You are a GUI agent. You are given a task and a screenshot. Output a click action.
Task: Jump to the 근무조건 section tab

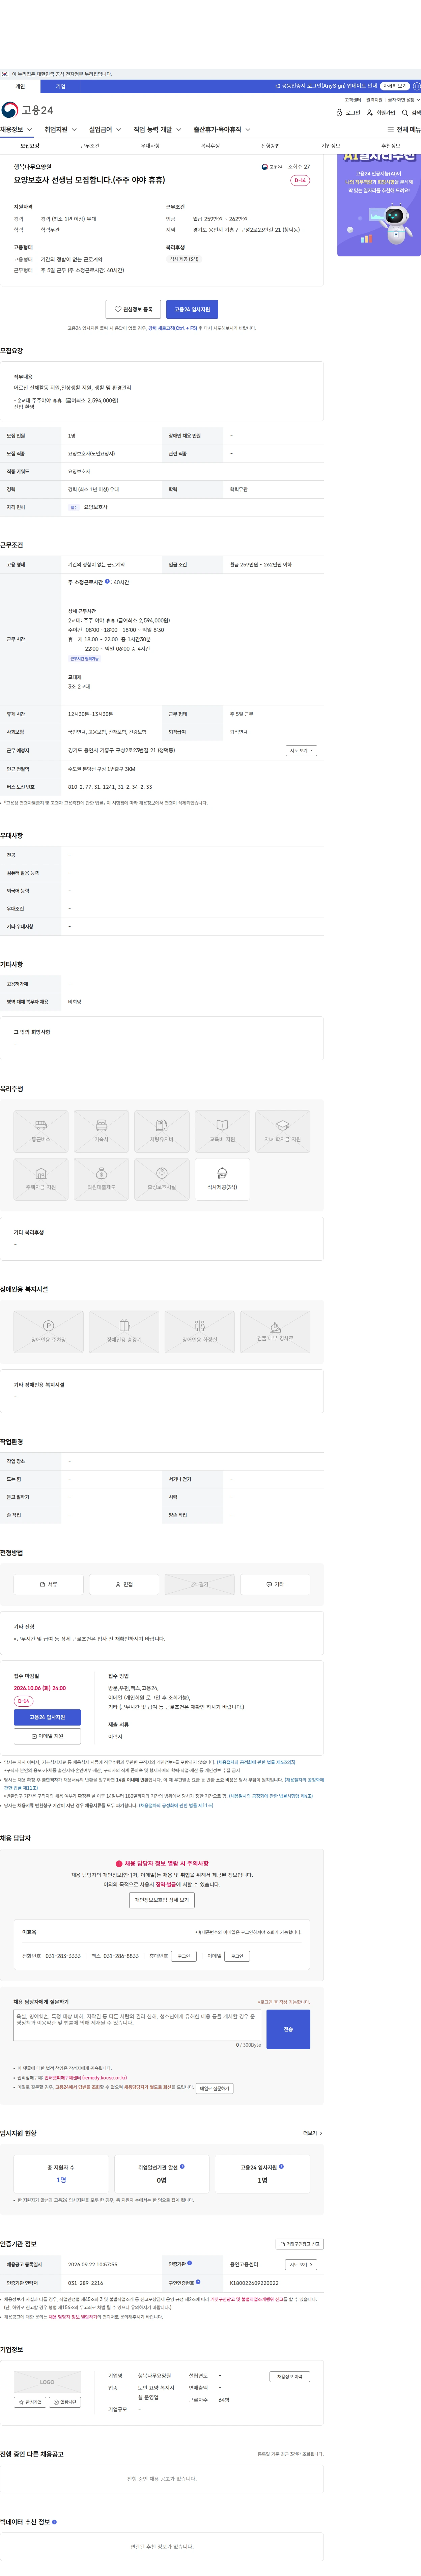[x=90, y=146]
